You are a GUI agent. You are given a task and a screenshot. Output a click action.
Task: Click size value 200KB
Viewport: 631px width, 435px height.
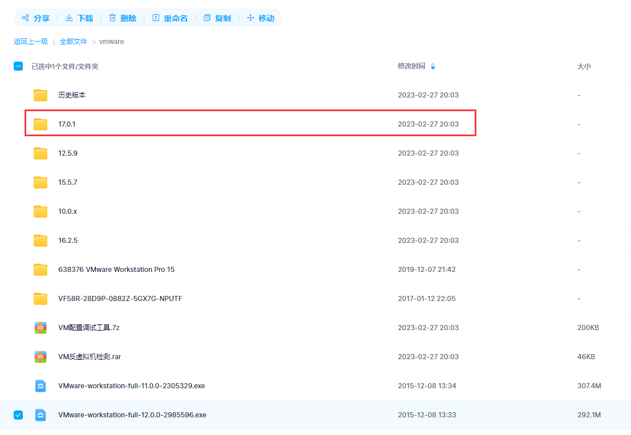(588, 328)
